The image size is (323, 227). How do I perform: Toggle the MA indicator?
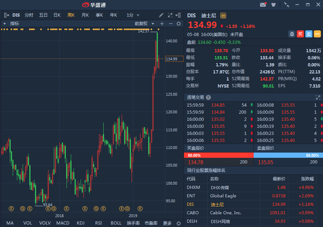10,223
